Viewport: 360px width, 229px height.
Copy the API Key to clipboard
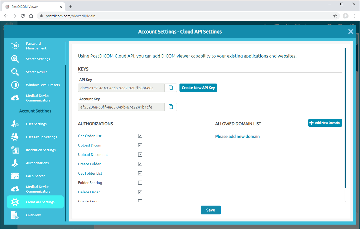click(171, 88)
